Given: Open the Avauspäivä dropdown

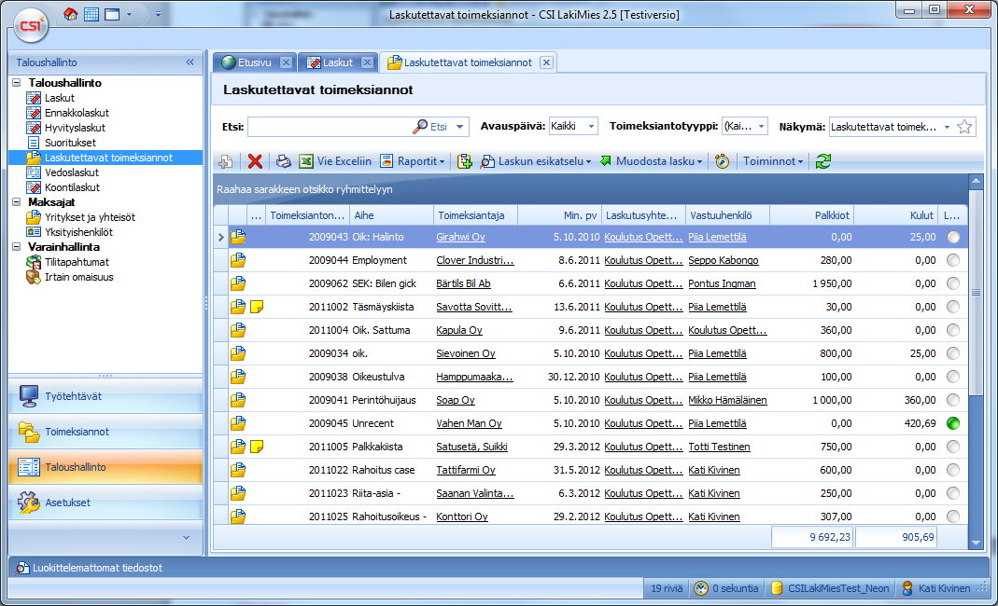Looking at the screenshot, I should [591, 127].
